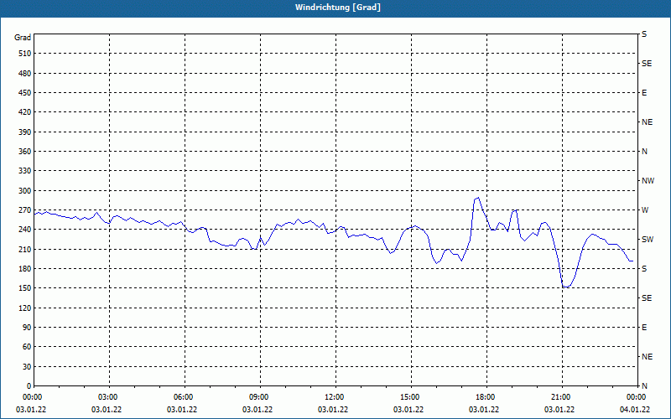
Task: Select the 00:00 label above 04.01.22
Action: (636, 397)
